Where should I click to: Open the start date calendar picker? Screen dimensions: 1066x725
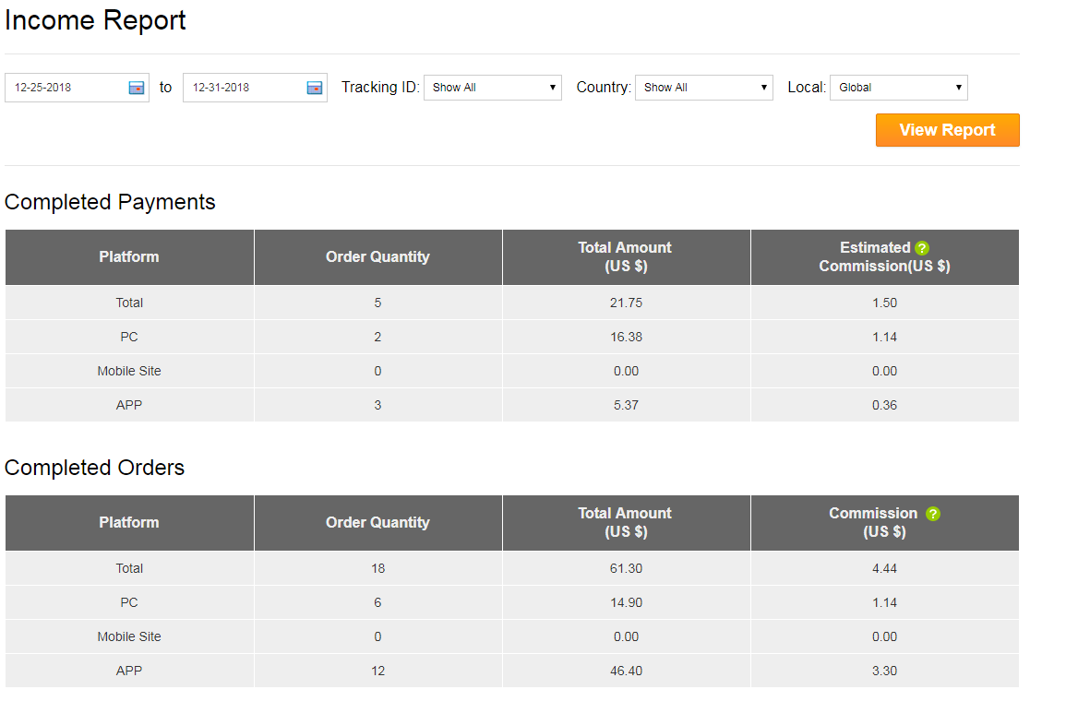pyautogui.click(x=137, y=88)
